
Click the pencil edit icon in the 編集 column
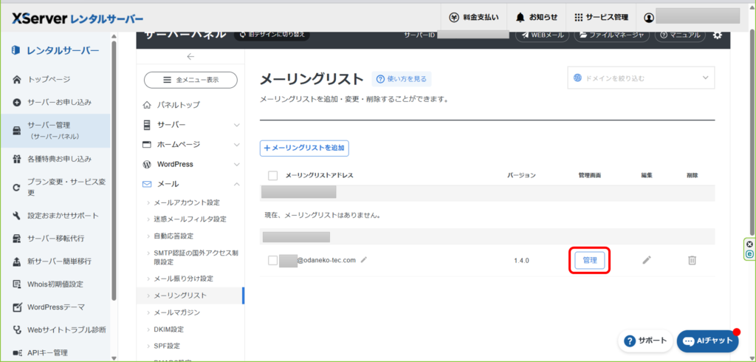[647, 260]
